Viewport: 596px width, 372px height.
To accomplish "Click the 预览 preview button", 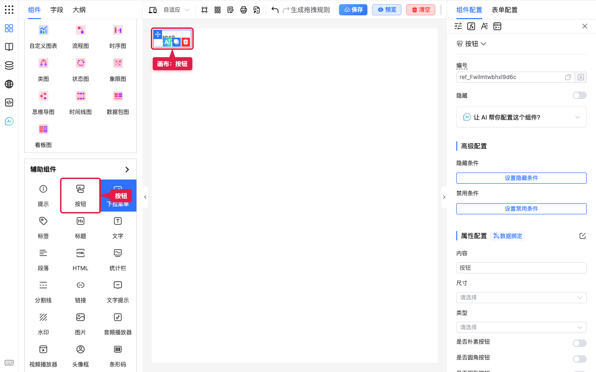I will [x=386, y=10].
